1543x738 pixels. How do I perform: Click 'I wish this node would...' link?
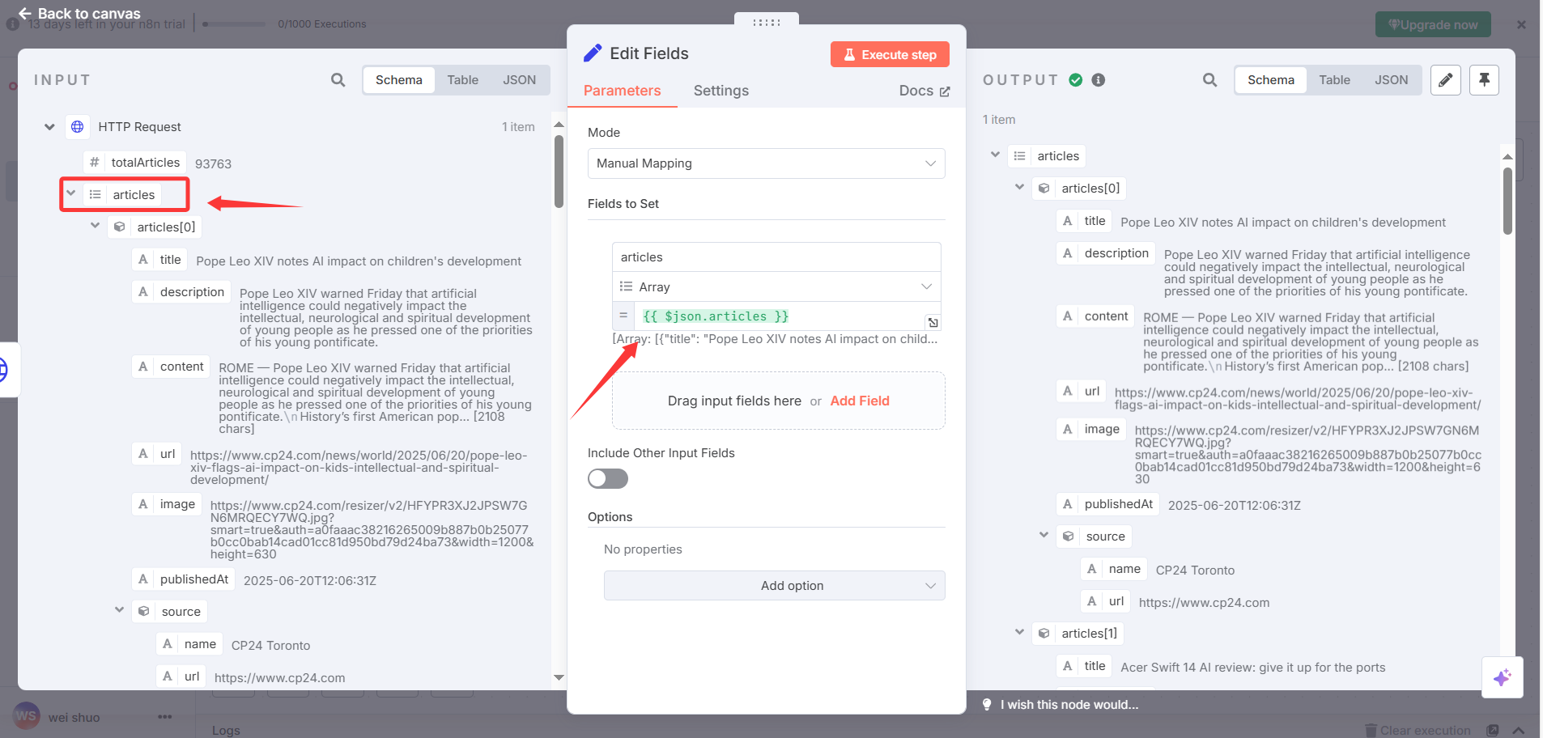[1069, 705]
